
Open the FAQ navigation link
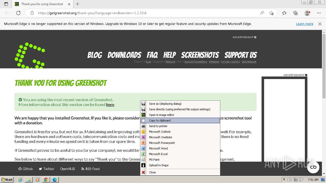[152, 55]
